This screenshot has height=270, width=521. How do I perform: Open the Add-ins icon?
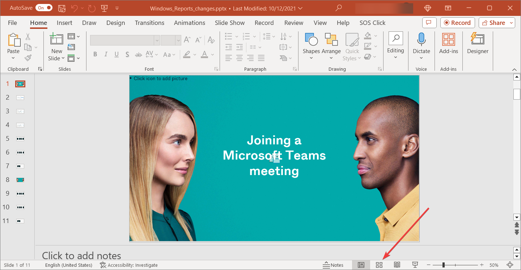point(449,39)
